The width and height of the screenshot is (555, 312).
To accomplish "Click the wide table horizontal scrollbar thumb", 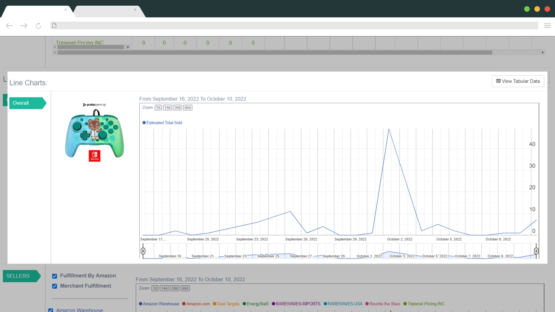I will (275, 53).
